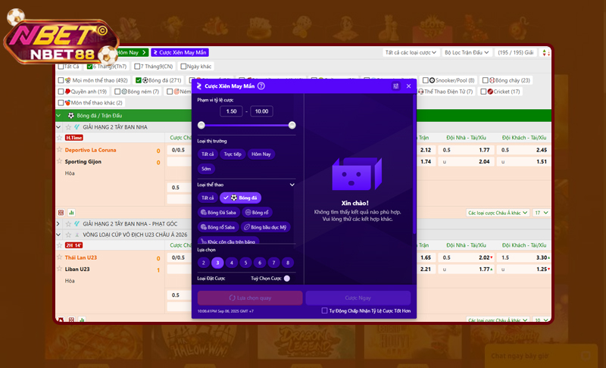
Task: Open the filter settings icon in dialog header
Action: 396,86
